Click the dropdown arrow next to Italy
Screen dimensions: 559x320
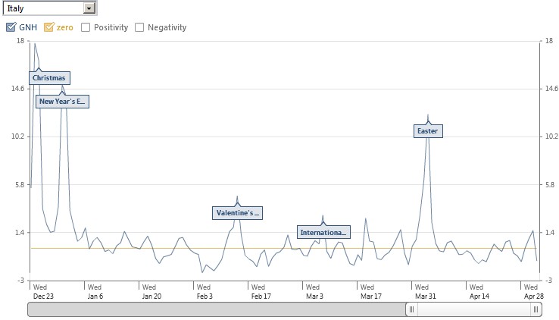click(89, 8)
